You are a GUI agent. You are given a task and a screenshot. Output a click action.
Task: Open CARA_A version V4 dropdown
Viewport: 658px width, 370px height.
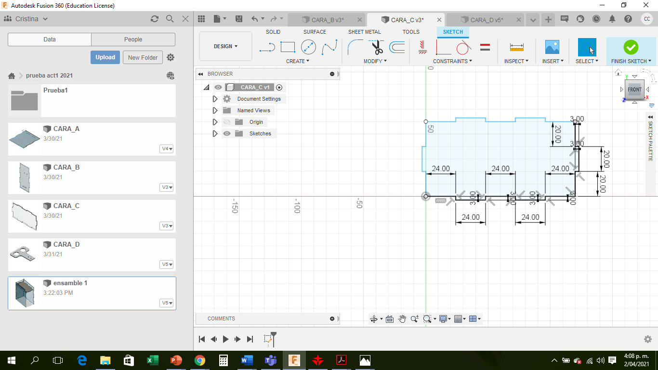[167, 149]
